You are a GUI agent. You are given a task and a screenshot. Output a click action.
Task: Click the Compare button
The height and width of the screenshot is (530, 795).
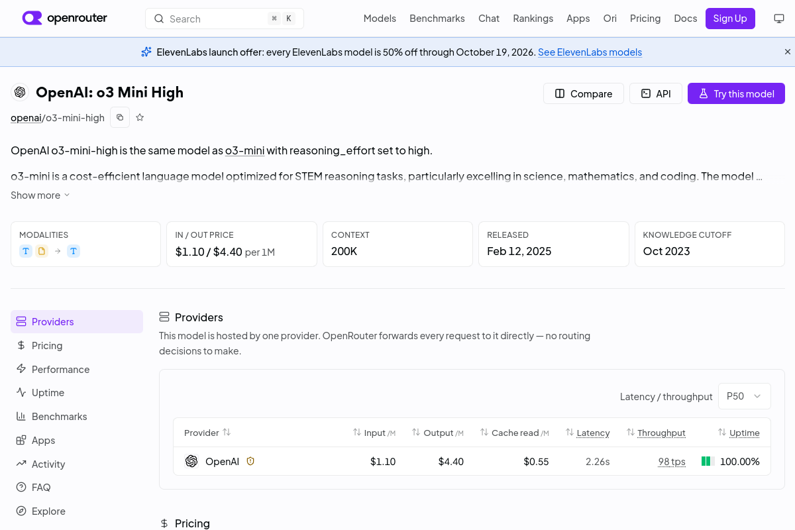tap(584, 93)
